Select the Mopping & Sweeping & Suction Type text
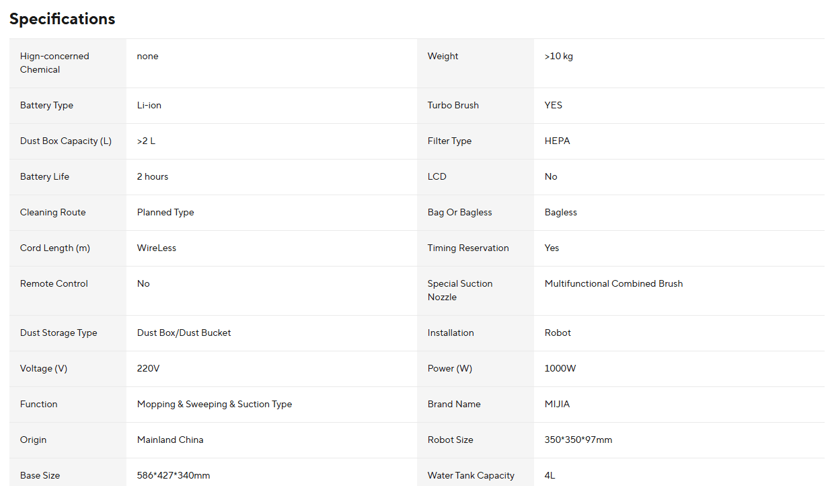The image size is (830, 486). [215, 405]
